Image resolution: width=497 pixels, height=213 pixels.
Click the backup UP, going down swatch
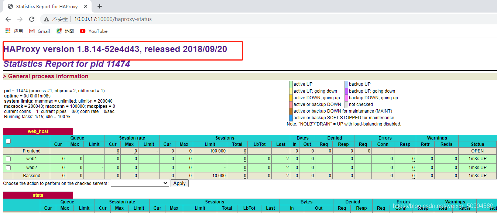coord(346,91)
